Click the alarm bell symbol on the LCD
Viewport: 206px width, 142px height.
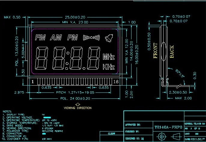click(x=109, y=38)
